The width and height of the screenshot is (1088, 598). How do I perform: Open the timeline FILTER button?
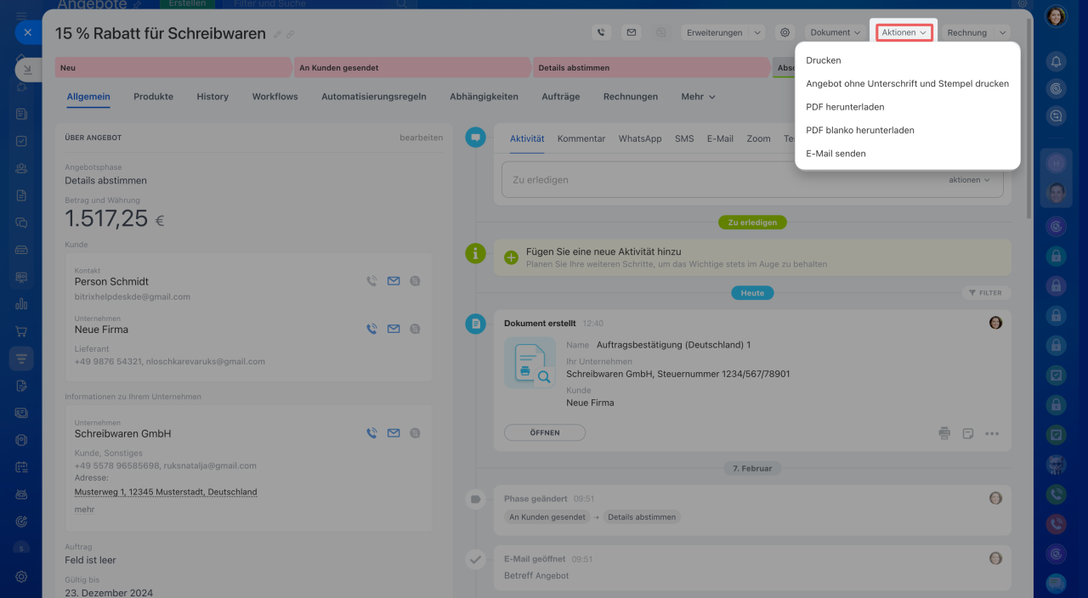[986, 293]
